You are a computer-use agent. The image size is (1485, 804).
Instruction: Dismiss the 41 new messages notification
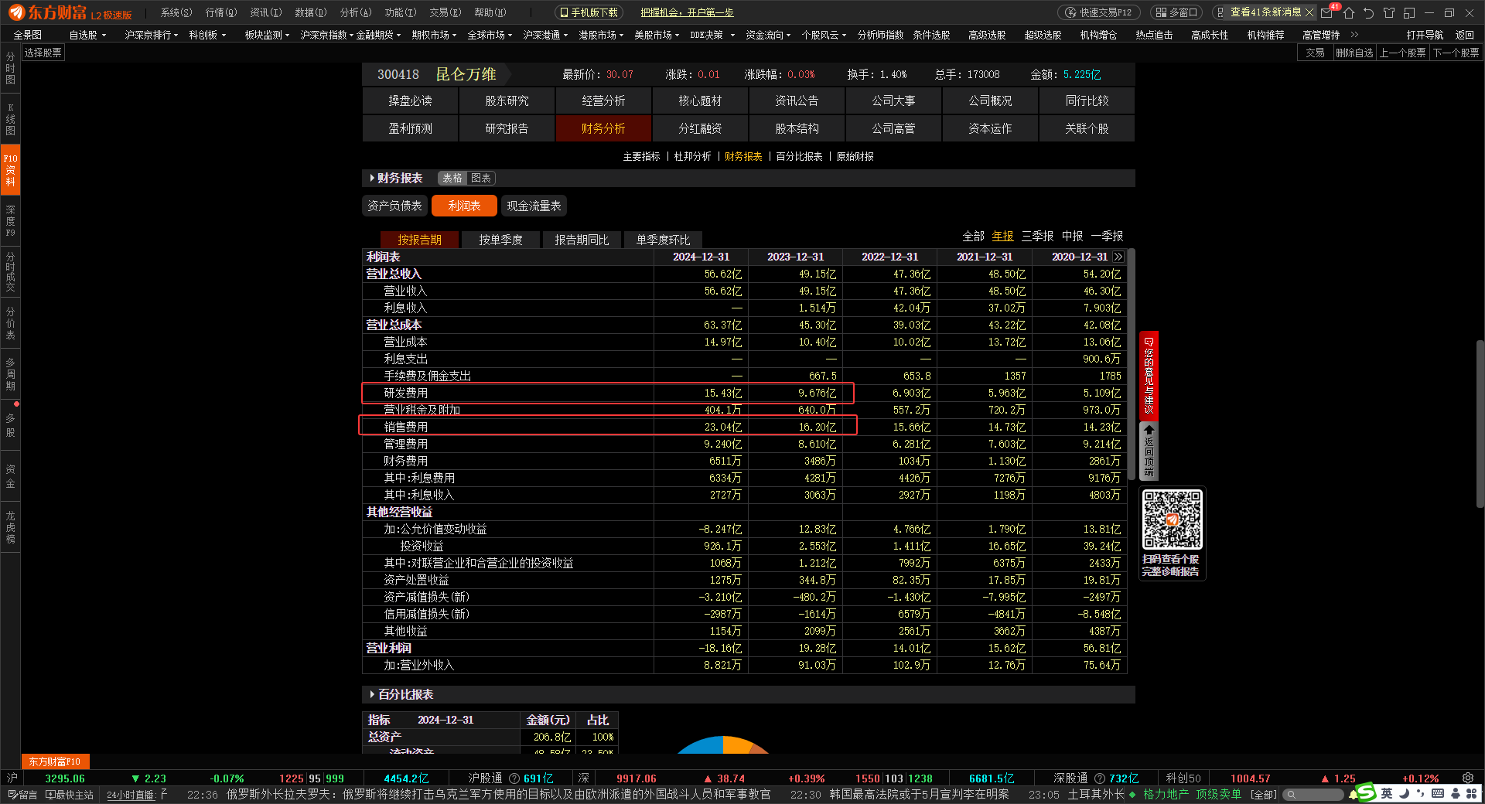click(x=1309, y=12)
